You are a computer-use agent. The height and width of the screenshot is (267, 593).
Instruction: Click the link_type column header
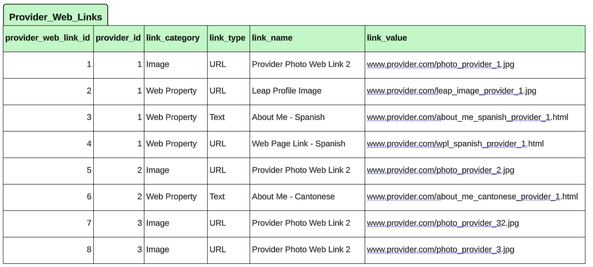227,38
